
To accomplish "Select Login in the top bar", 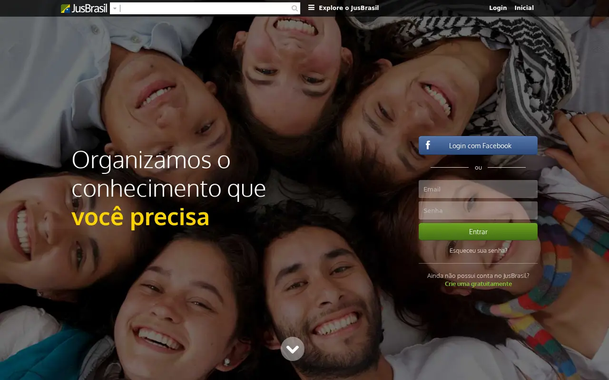I will coord(498,8).
